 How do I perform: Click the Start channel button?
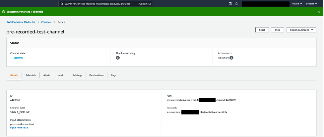(x=262, y=30)
